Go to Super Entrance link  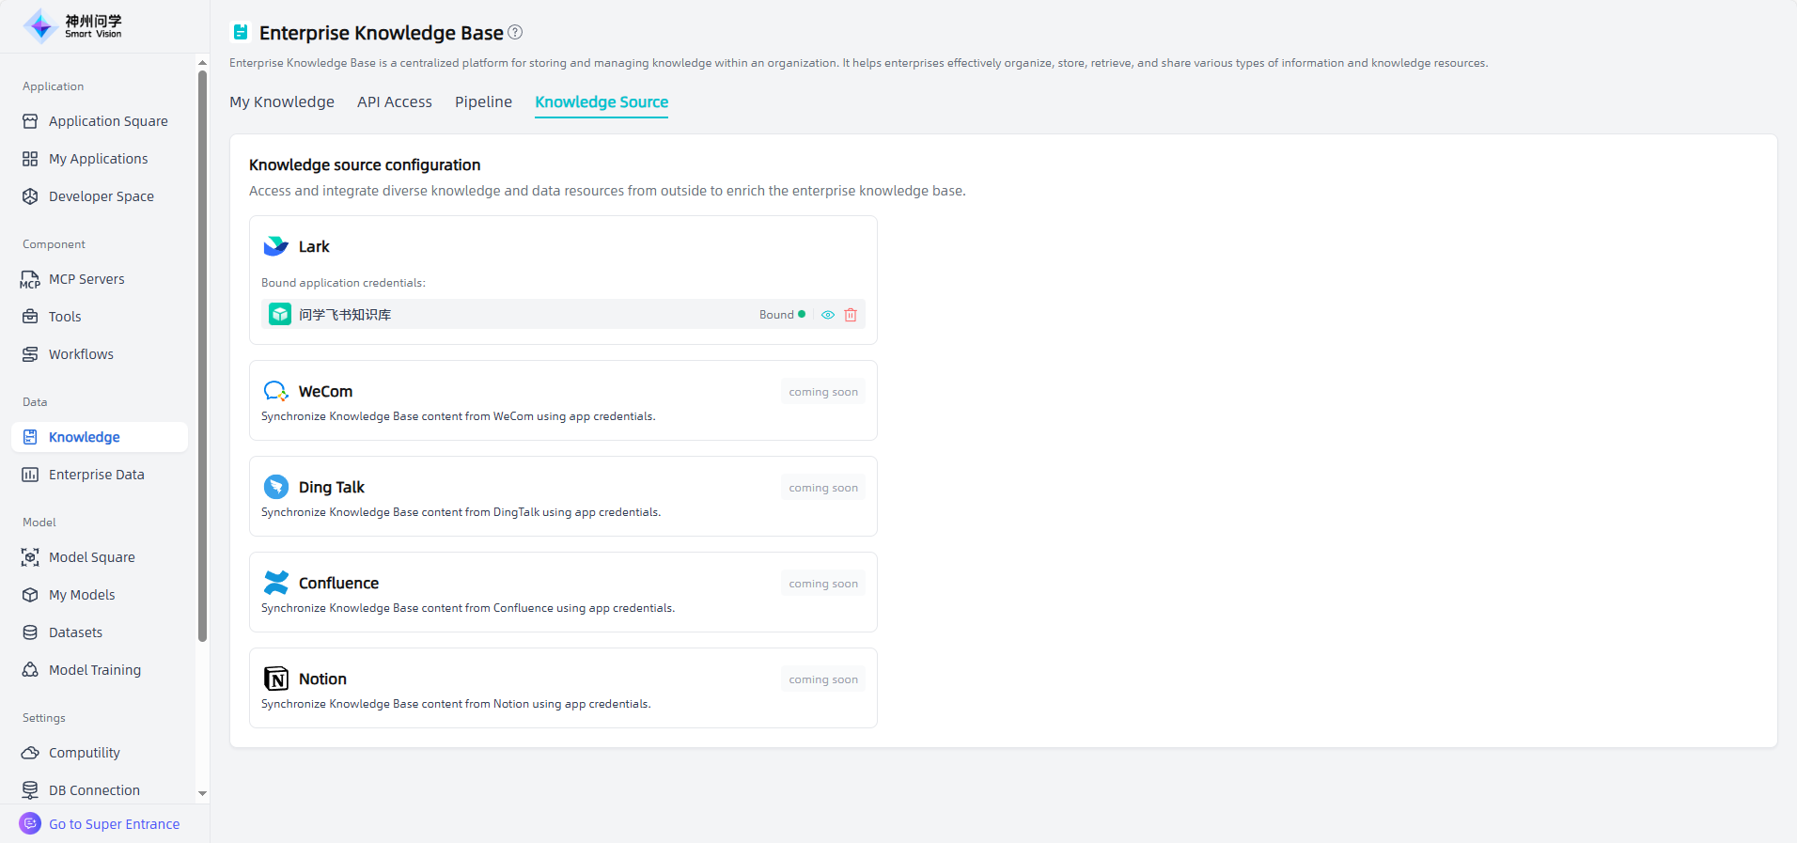114,824
